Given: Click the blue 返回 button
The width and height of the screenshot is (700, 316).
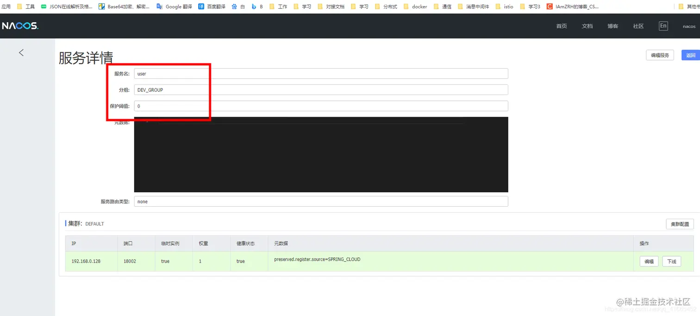Looking at the screenshot, I should (x=691, y=55).
